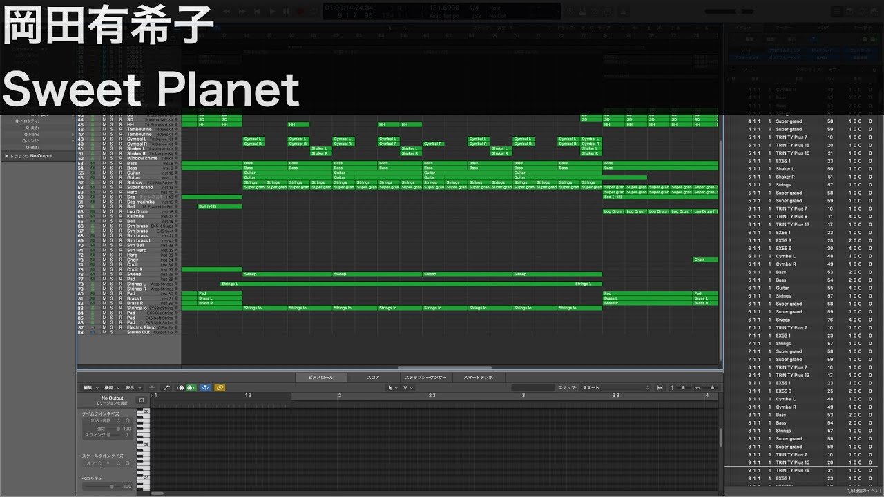Viewport: 884px width, 497px height.
Task: Solo the Kalimba track 64
Action: [x=113, y=216]
